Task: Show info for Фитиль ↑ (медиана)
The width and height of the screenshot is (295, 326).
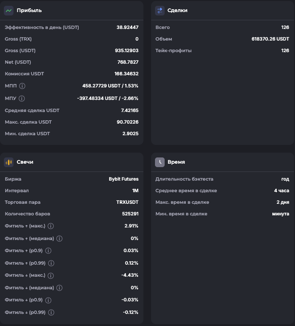Action: tap(59, 239)
